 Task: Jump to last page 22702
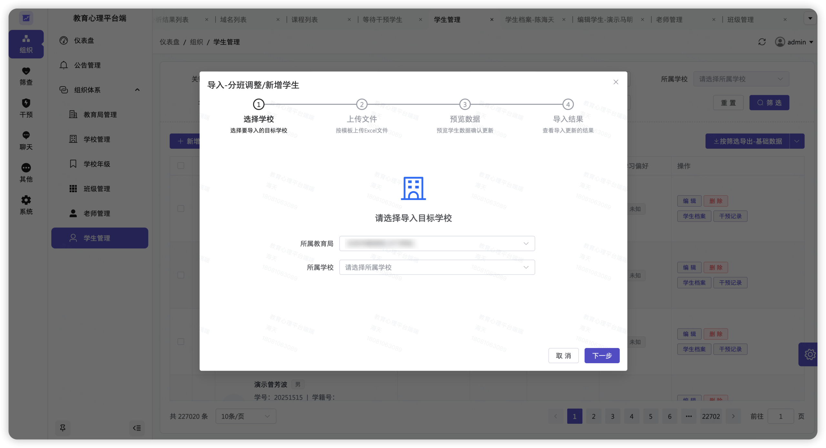710,416
